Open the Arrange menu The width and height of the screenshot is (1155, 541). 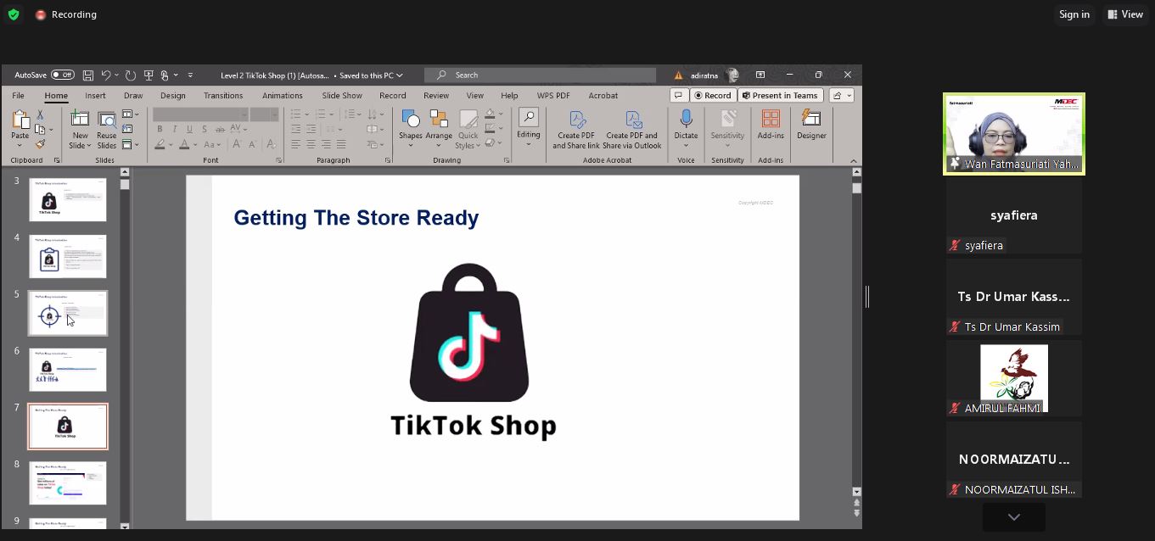click(439, 129)
